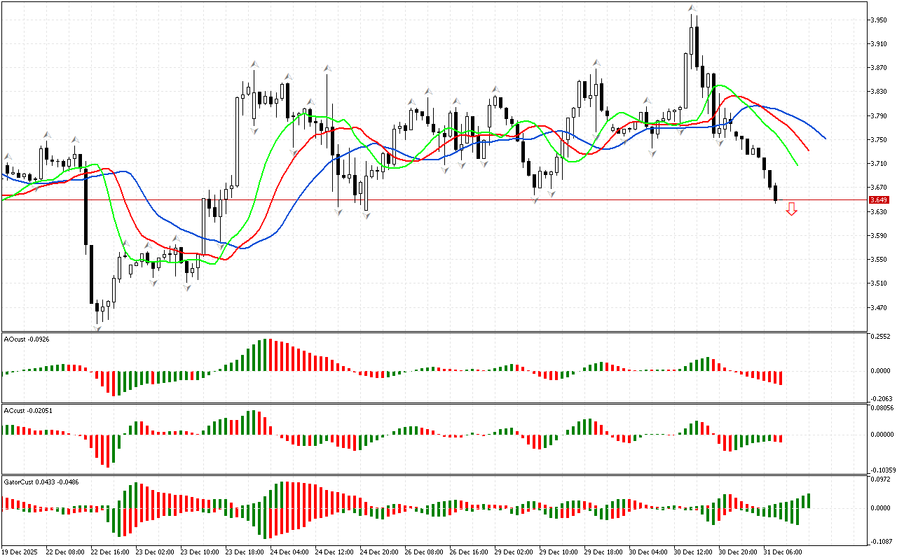
Task: Click the AOcust indicator label
Action: [x=25, y=339]
